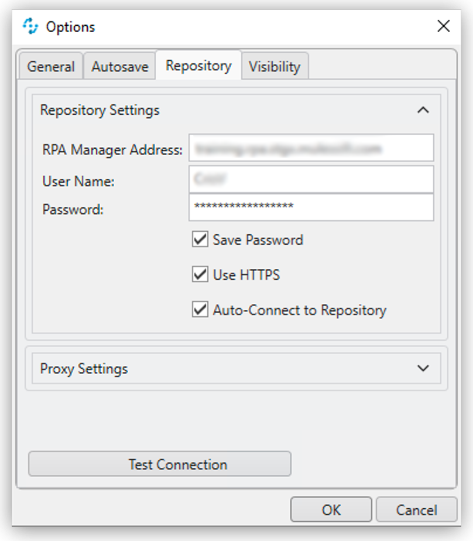Toggle Auto-Connect to Repository off
This screenshot has height=541, width=473.
click(x=200, y=310)
